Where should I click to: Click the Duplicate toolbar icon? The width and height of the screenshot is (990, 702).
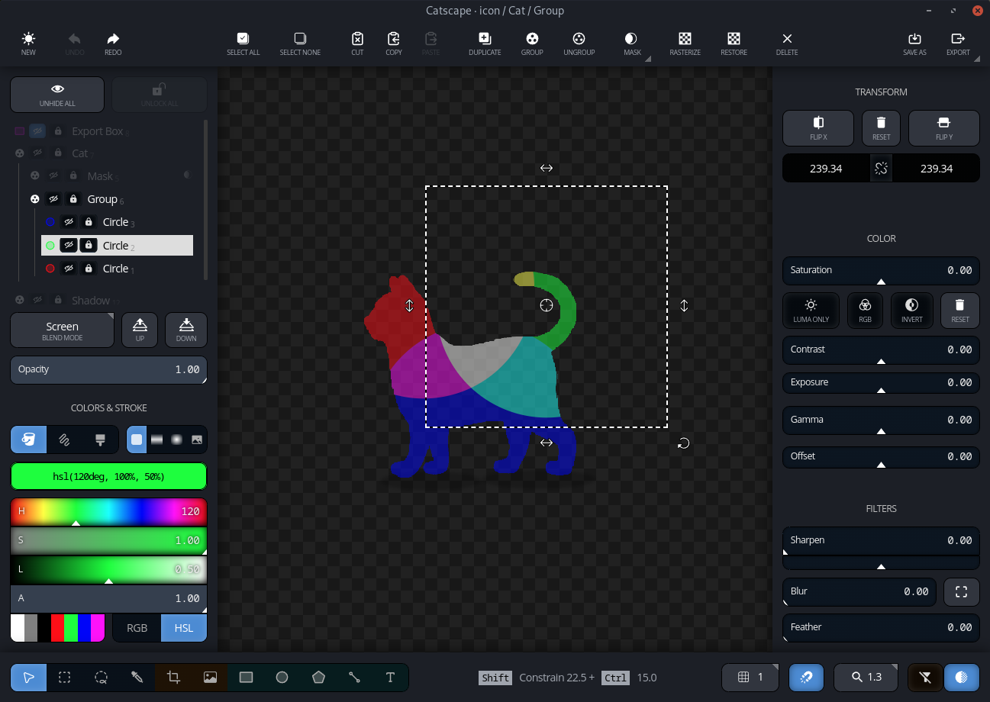(485, 44)
